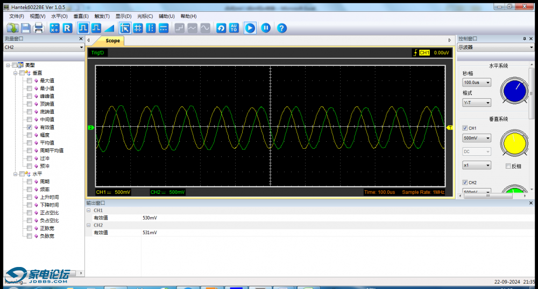The image size is (538, 289).
Task: Click the grayed linear interpolation icon
Action: click(x=193, y=28)
